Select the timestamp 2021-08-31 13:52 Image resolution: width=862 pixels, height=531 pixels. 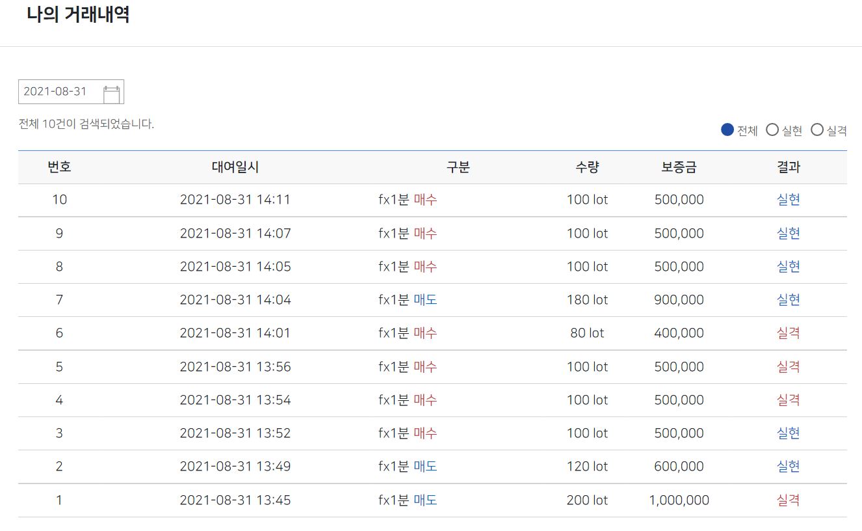pyautogui.click(x=235, y=433)
